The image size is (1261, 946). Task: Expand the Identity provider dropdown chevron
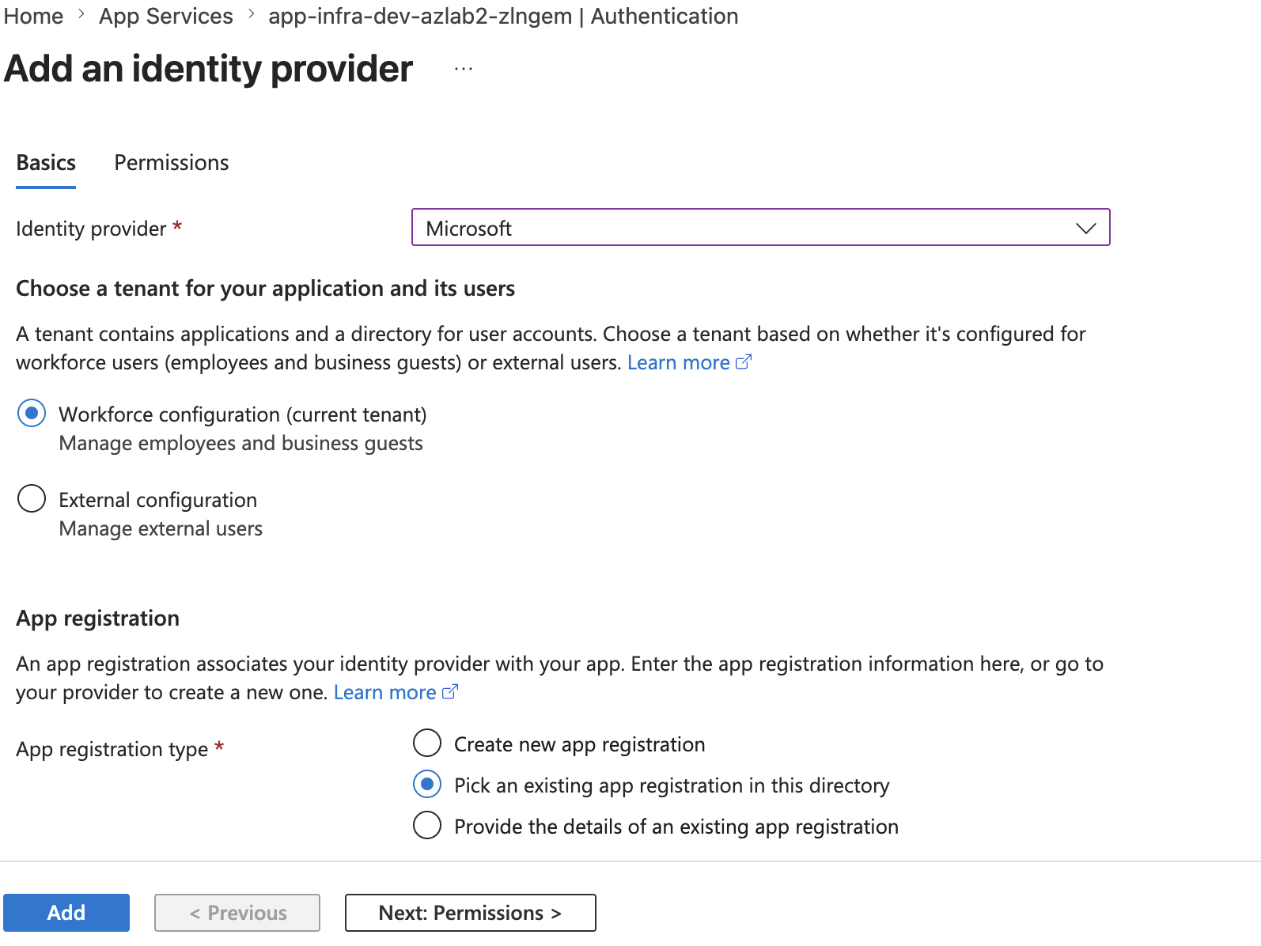pyautogui.click(x=1085, y=228)
